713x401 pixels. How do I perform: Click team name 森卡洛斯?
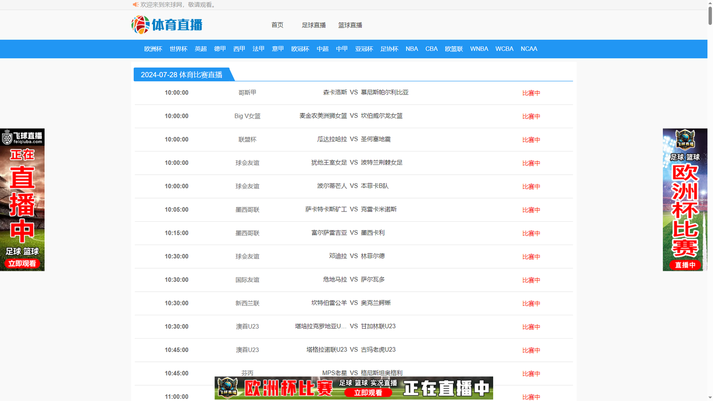click(x=335, y=92)
